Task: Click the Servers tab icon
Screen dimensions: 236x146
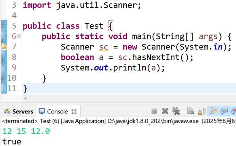Action: (x=7, y=111)
